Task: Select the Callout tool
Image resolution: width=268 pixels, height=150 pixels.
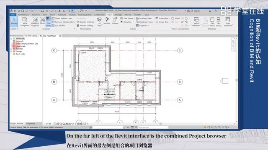Action: coord(115,21)
